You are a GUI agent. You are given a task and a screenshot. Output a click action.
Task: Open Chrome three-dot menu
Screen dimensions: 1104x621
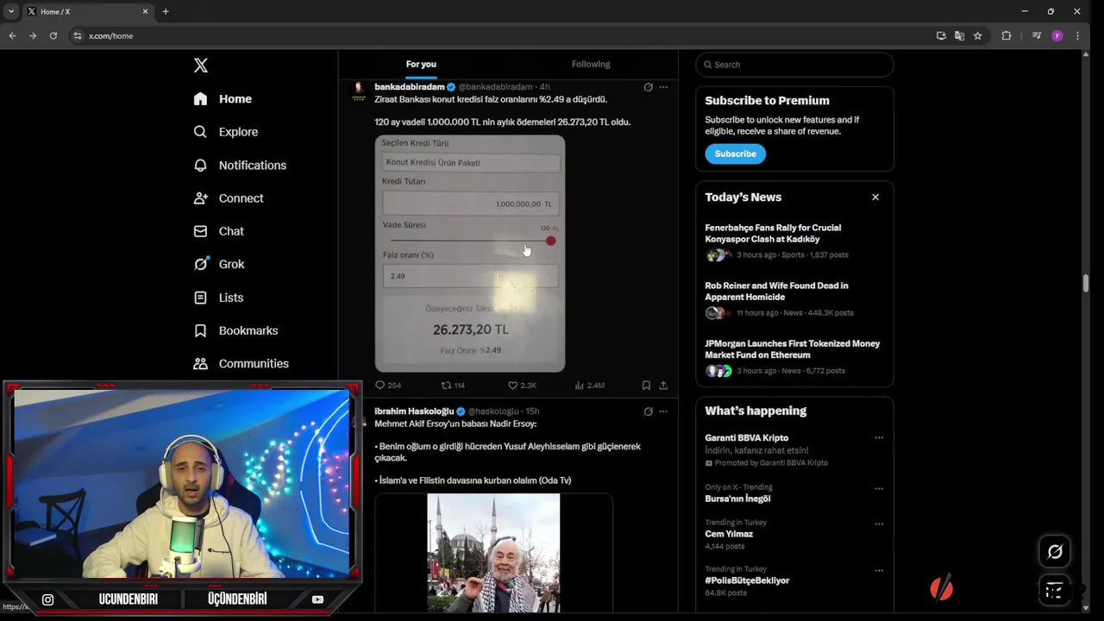point(1077,35)
